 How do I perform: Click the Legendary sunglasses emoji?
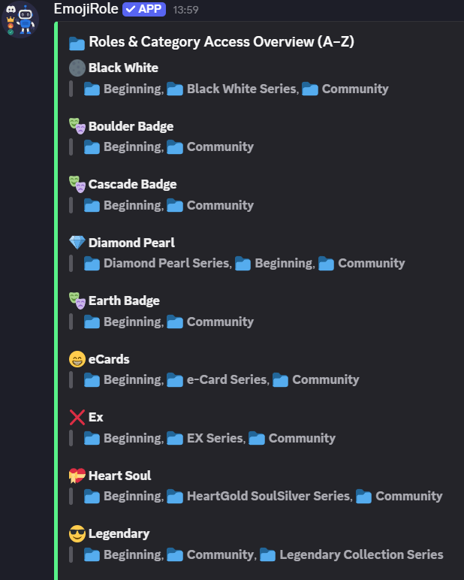[77, 533]
